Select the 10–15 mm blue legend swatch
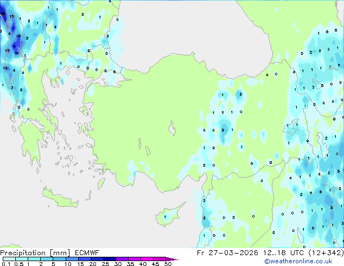The image size is (344, 266). point(72,259)
